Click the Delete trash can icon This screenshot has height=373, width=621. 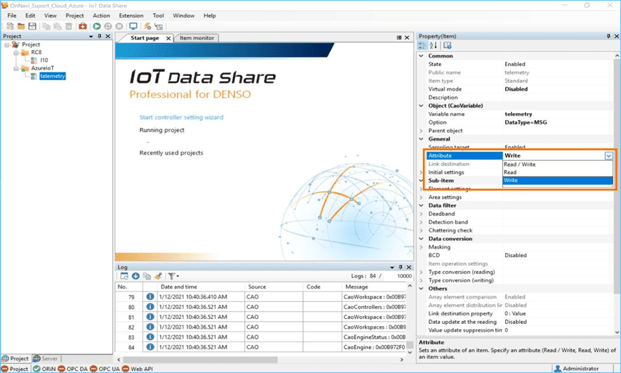point(69,26)
